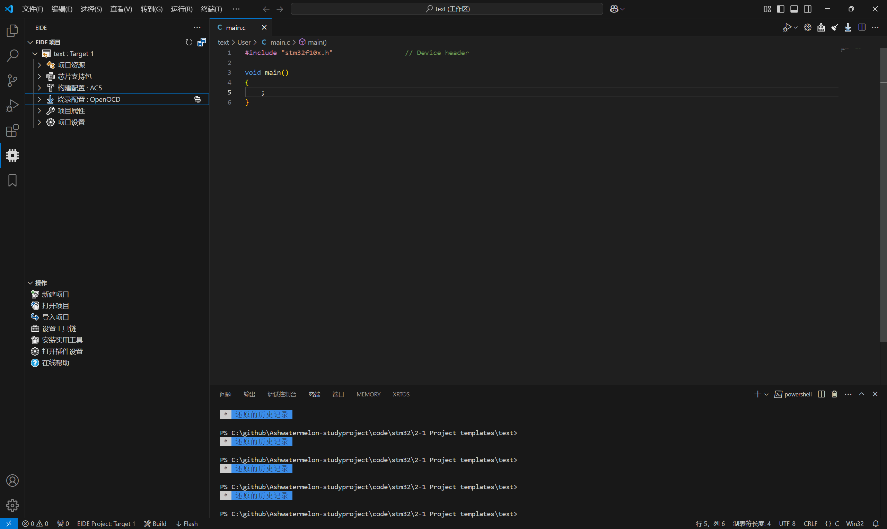Toggle the secondary sidebar layout button
Screen dimensions: 887x529
click(x=808, y=9)
